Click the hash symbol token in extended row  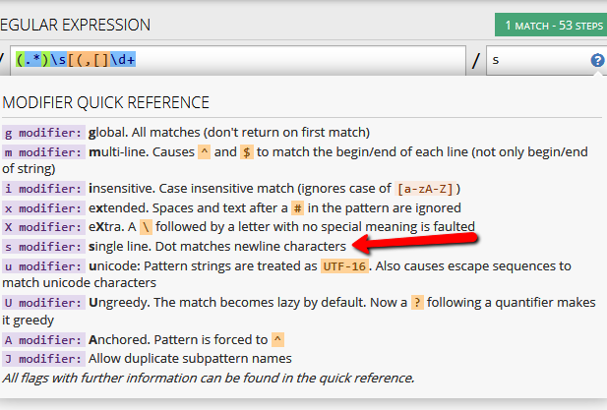click(297, 208)
